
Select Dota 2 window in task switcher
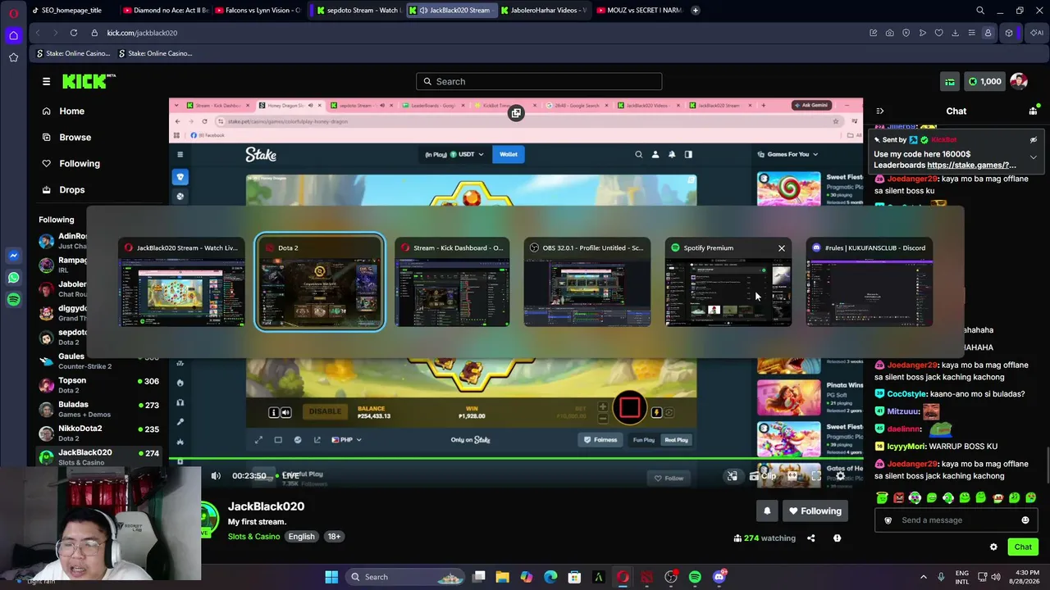point(320,284)
